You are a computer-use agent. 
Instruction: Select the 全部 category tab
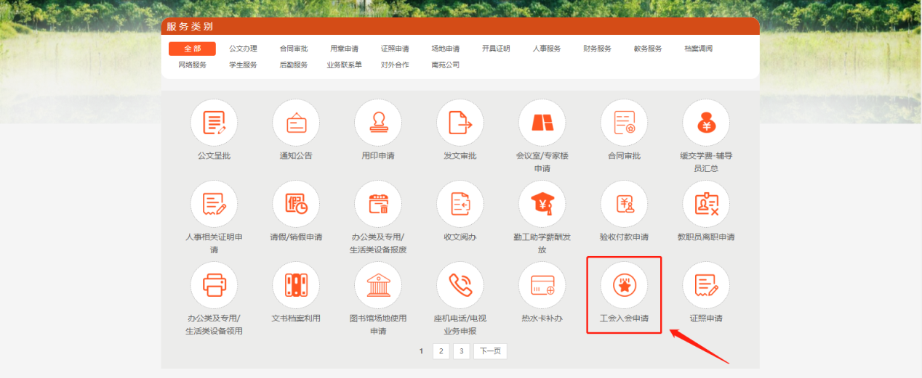(x=192, y=49)
